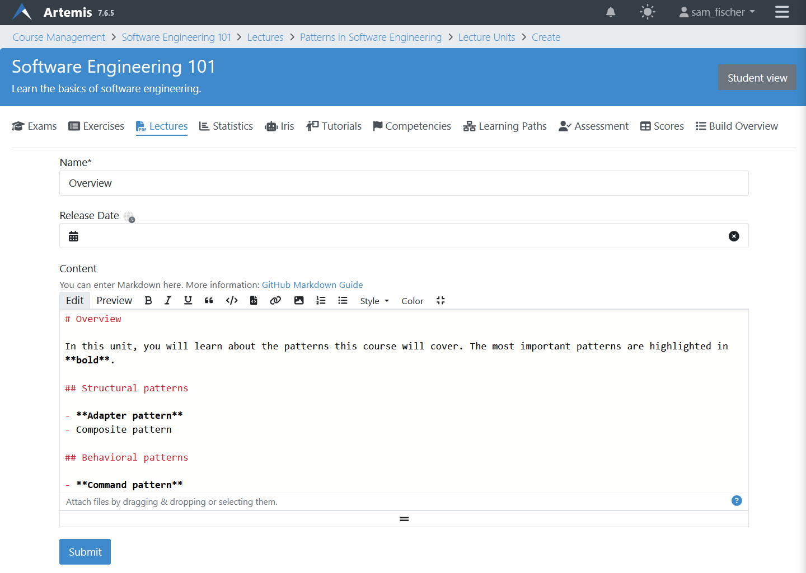Apply italic formatting to the content
The height and width of the screenshot is (573, 806).
(168, 300)
